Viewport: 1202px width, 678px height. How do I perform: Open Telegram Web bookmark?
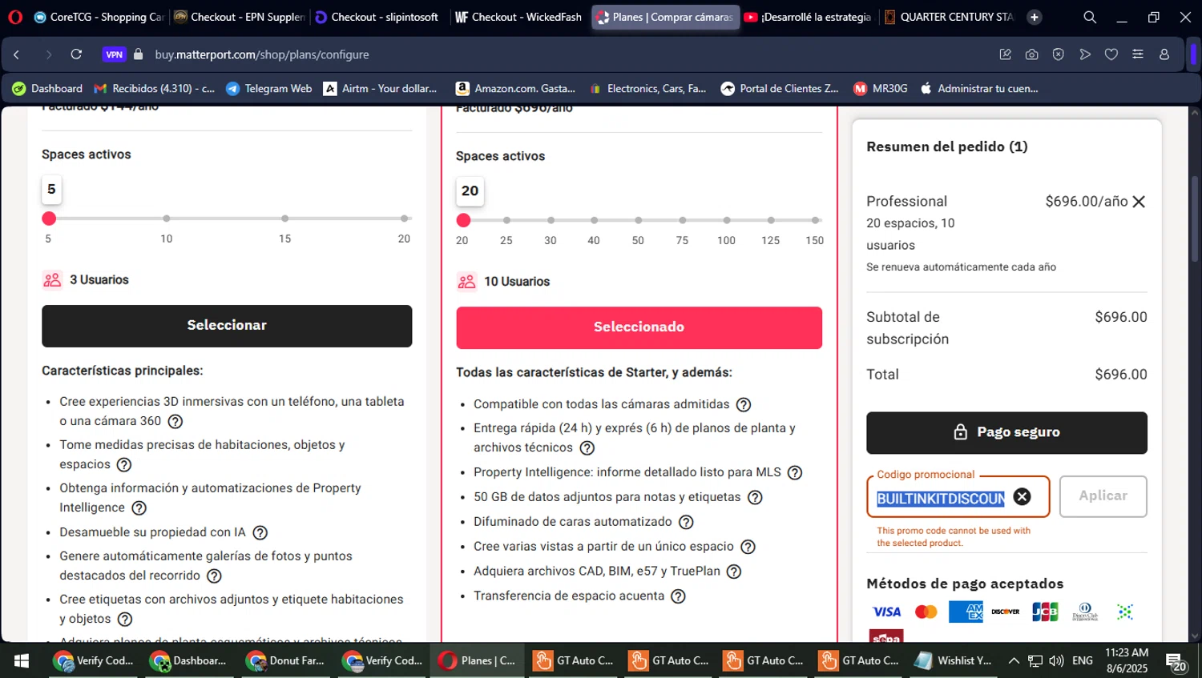(269, 88)
